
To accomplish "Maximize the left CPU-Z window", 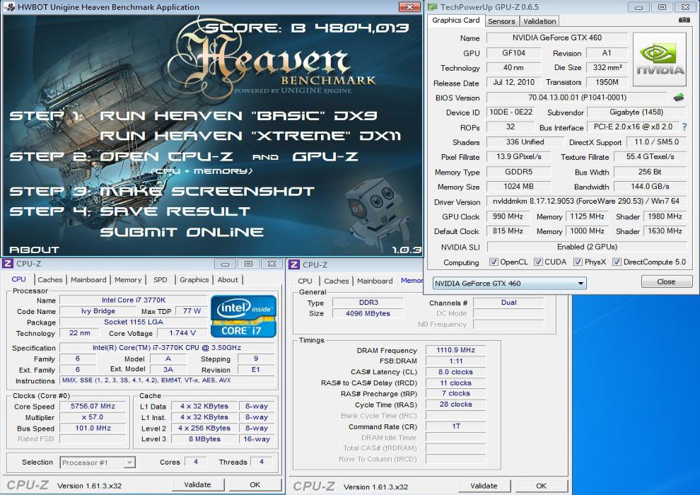I will point(249,264).
